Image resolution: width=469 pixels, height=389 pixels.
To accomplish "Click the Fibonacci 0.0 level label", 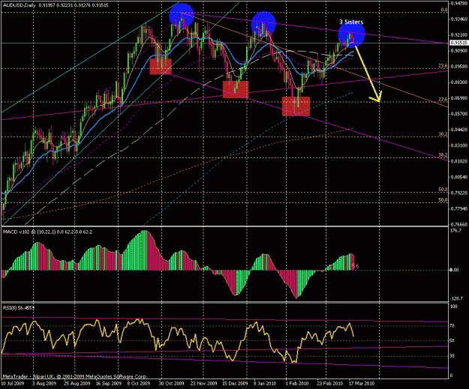I will tap(444, 10).
